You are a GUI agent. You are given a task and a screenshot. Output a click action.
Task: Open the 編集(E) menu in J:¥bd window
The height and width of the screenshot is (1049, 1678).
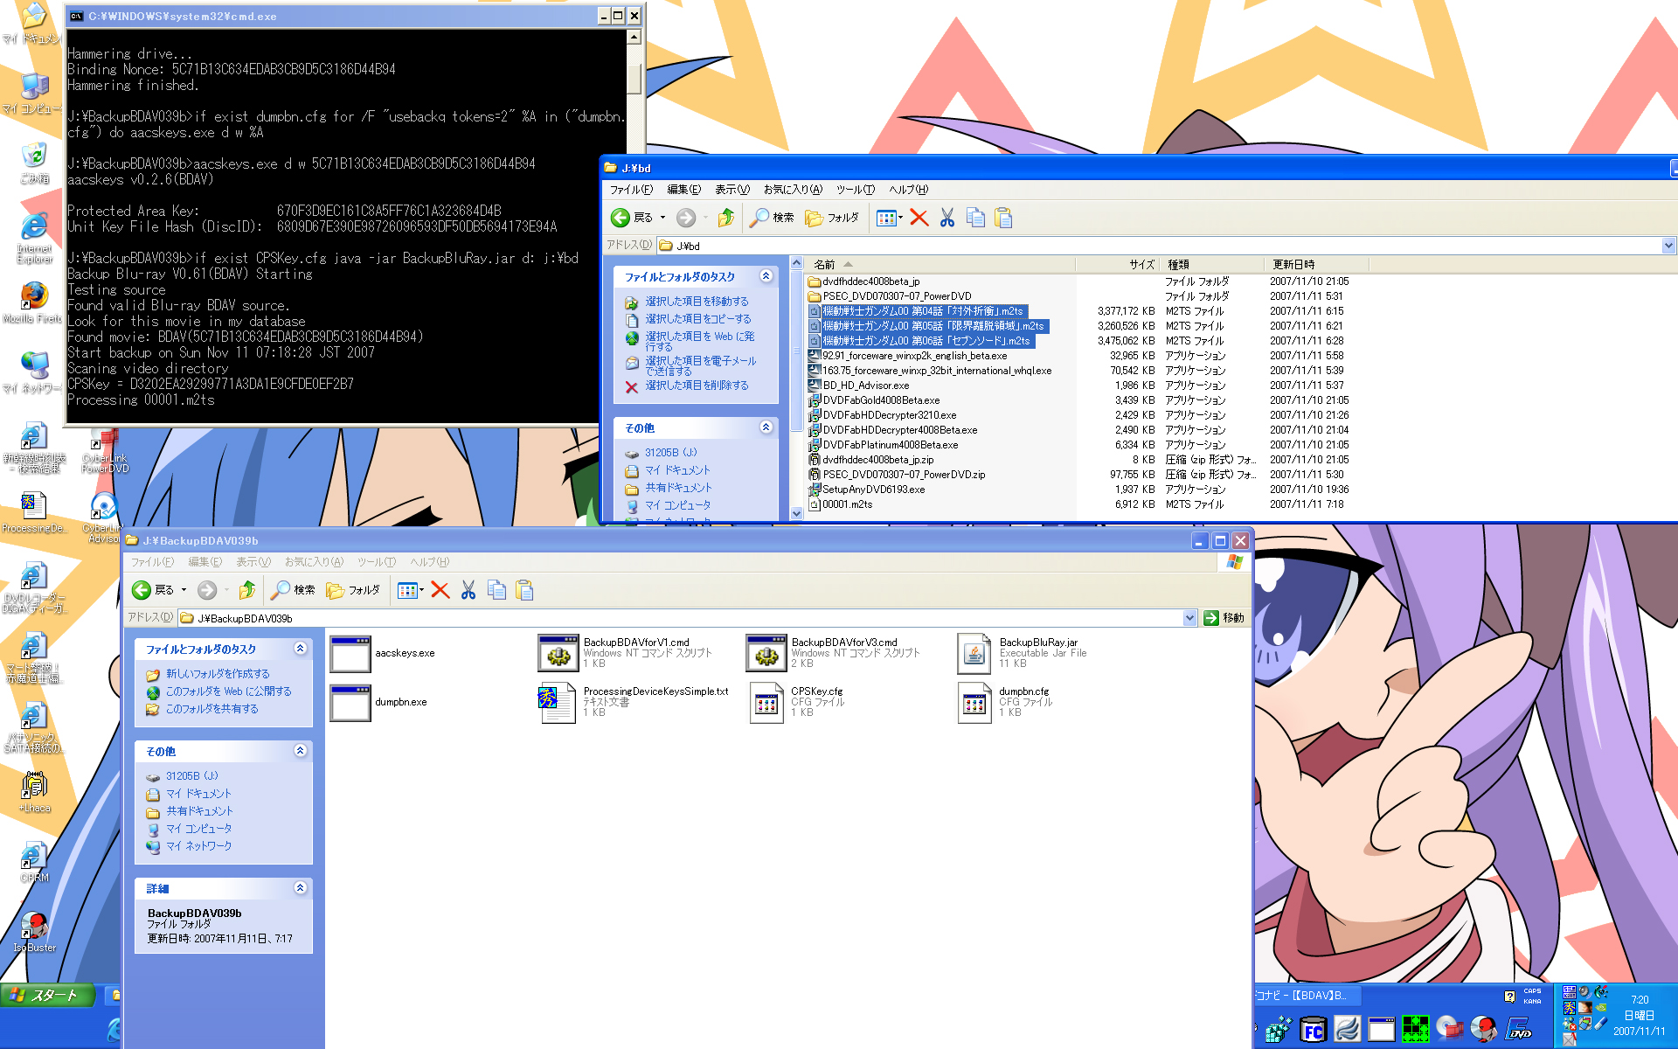pos(683,190)
